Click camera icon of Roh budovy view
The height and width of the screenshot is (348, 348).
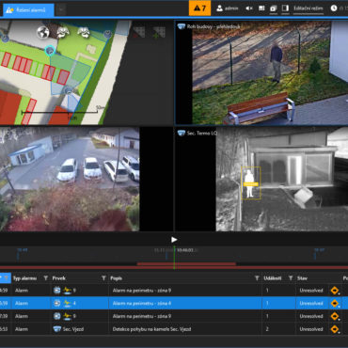coord(182,26)
